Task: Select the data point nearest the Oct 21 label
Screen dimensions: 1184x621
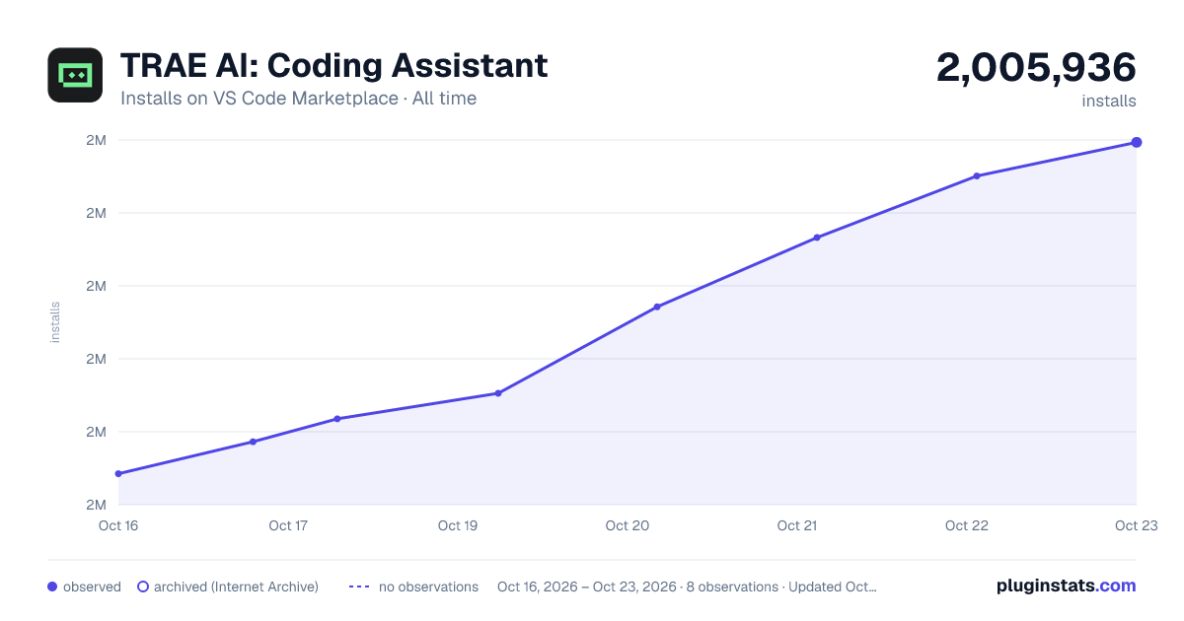Action: (x=817, y=238)
